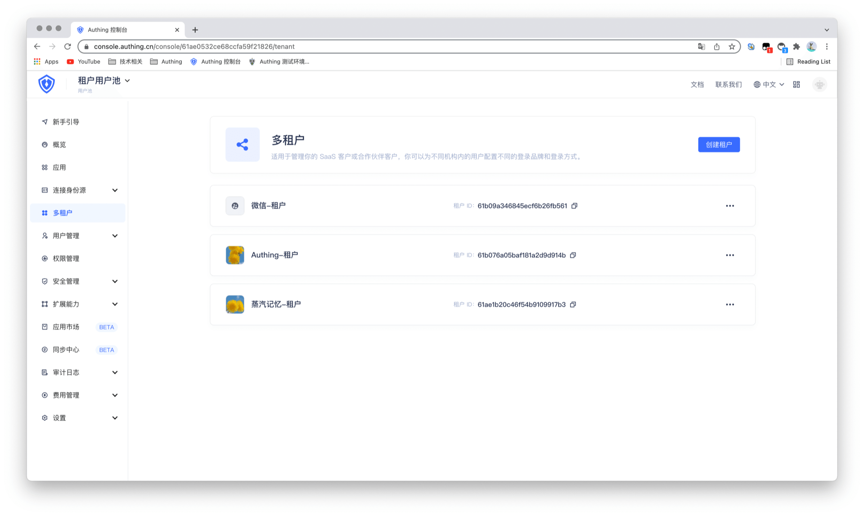Screen dimensions: 864x516
Task: Select 权限管理 in the sidebar
Action: tap(66, 258)
